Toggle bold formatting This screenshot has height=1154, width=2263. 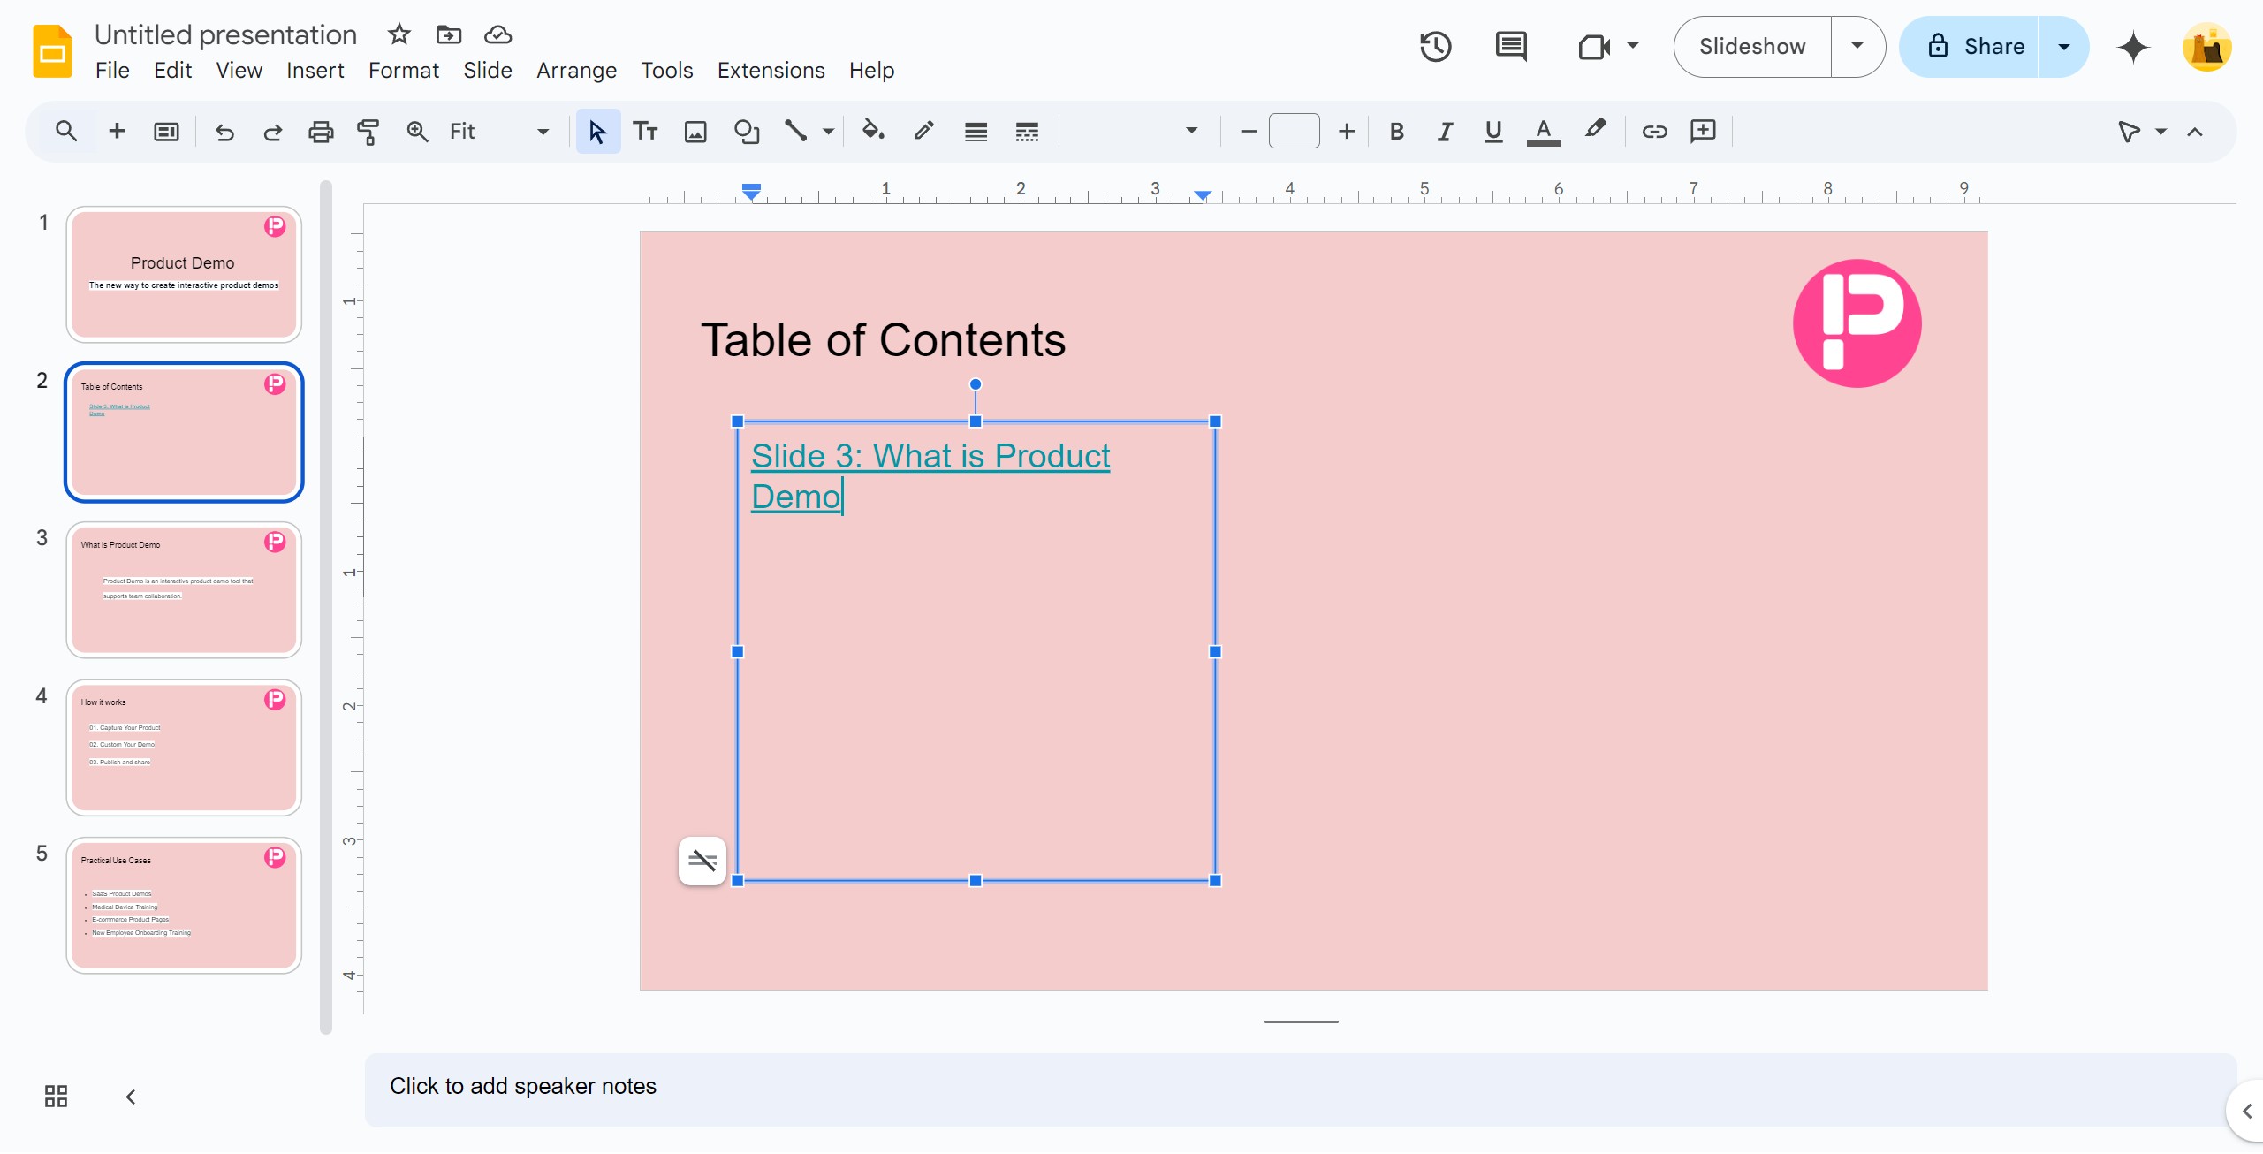[1396, 132]
